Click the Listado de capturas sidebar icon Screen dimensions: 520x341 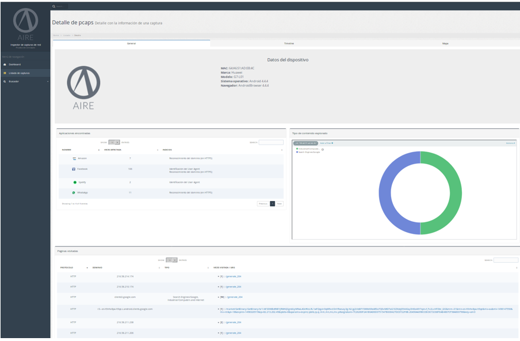[x=5, y=73]
